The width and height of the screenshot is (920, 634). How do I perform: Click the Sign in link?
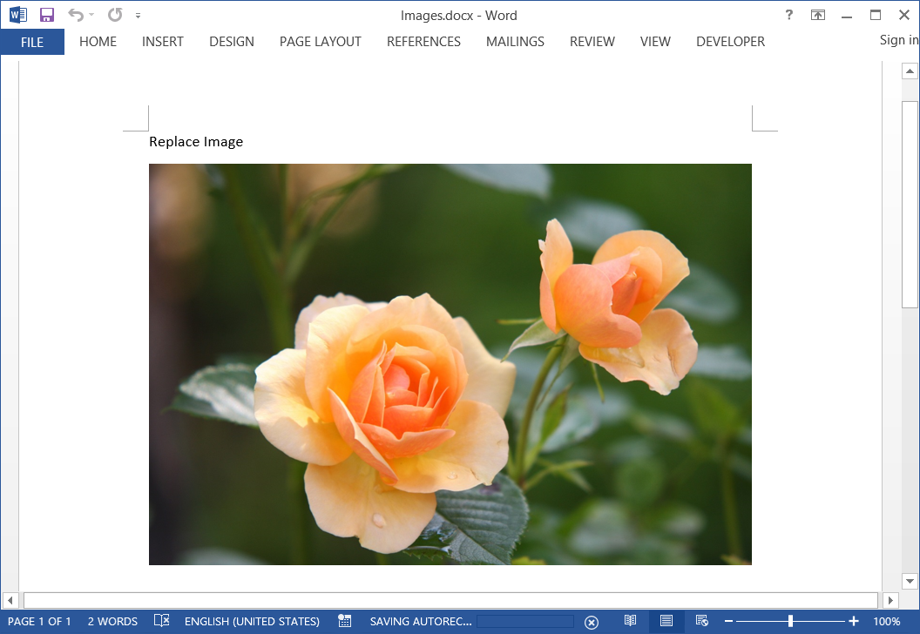pyautogui.click(x=898, y=39)
